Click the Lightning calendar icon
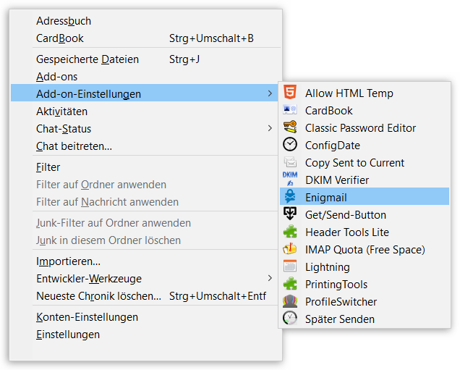460x370 pixels. [x=290, y=266]
